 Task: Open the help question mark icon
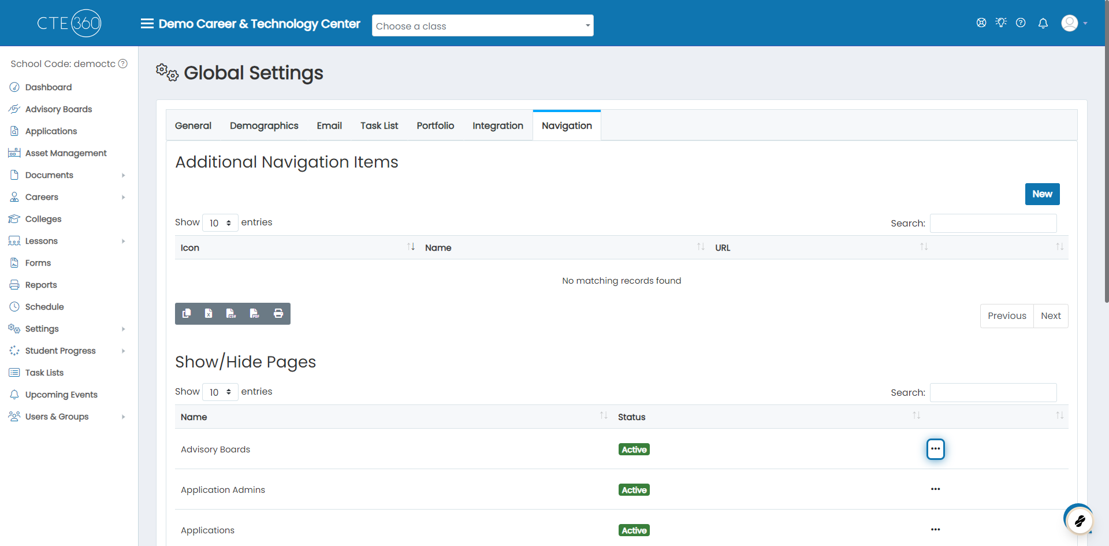[x=1021, y=23]
